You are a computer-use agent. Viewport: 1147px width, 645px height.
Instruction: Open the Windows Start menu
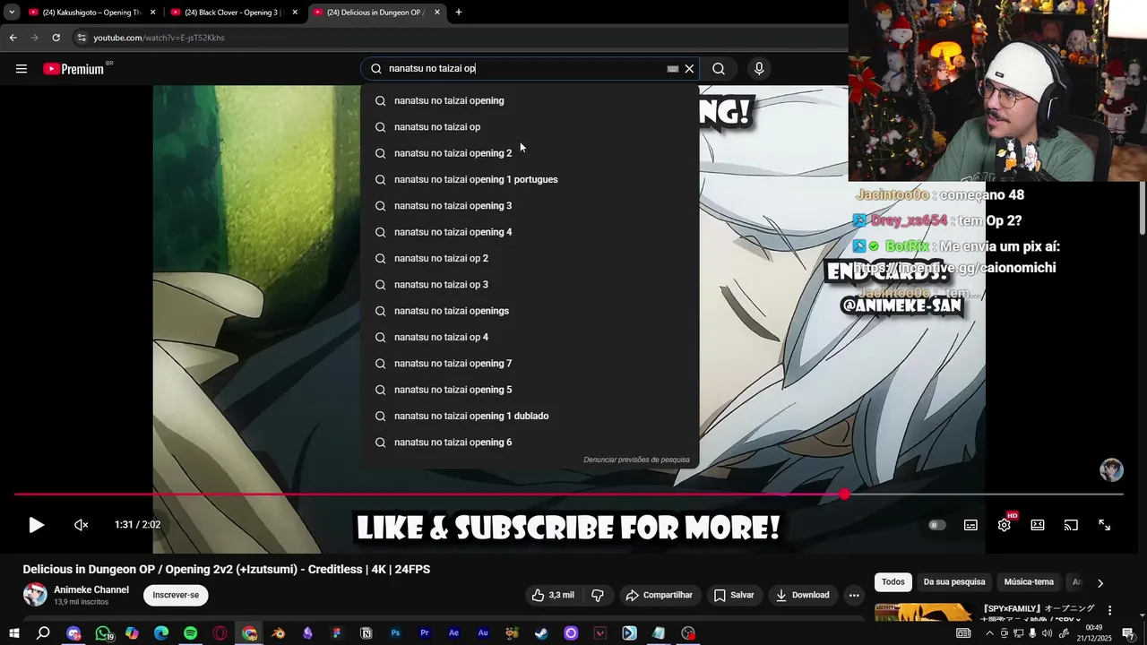click(14, 633)
